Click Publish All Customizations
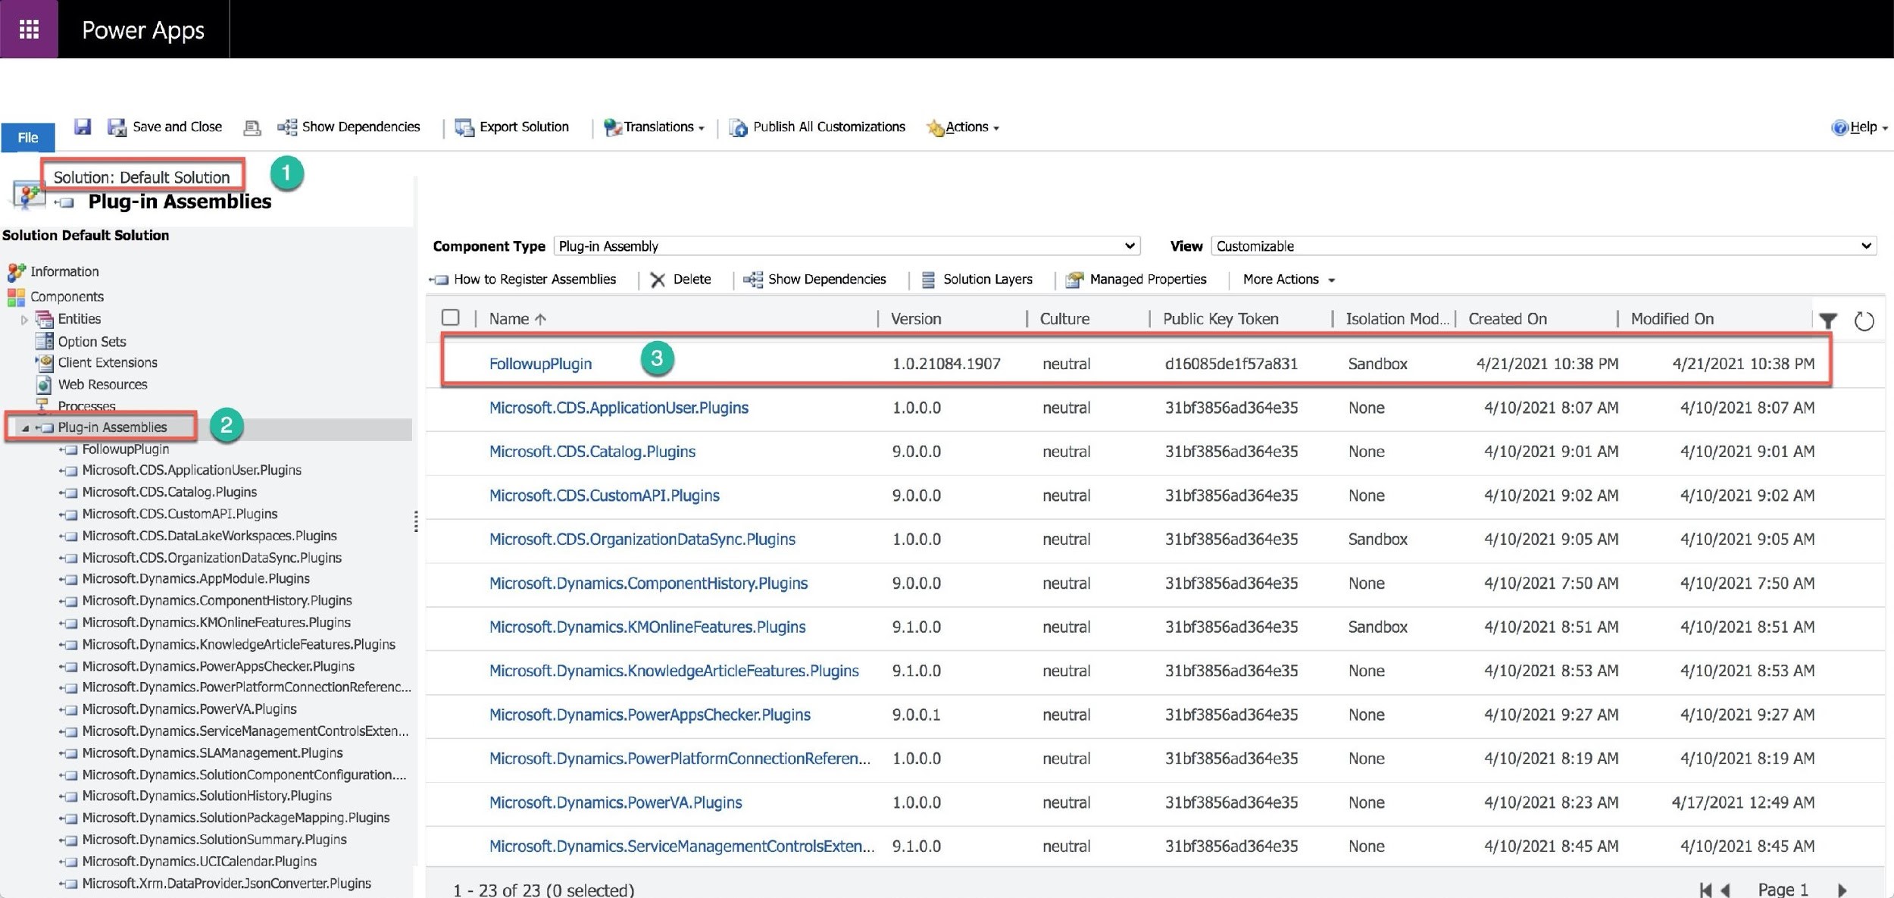The image size is (1894, 898). (817, 127)
